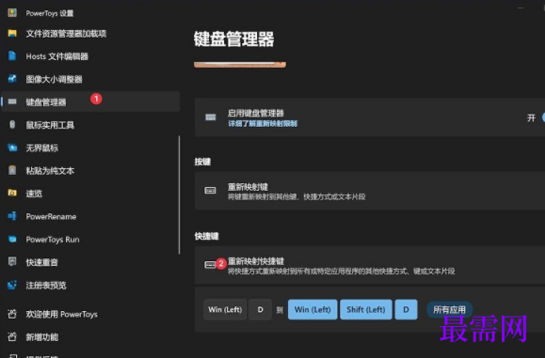Click the Quick Accent (快速重音) icon
The width and height of the screenshot is (545, 358).
12,261
